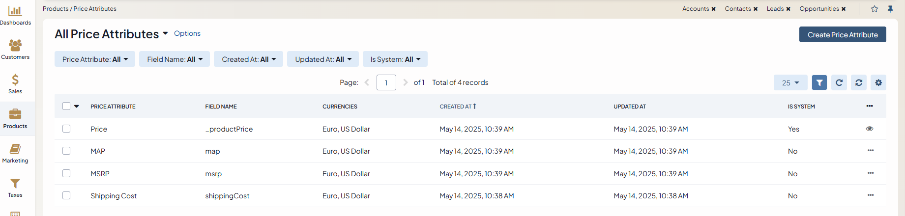This screenshot has width=905, height=216.
Task: View the Price row with eye icon
Action: click(869, 129)
